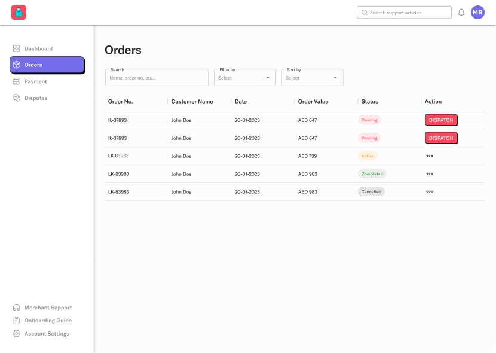Open the actions menu for order LK-83983 with AED 739
496x353 pixels.
(430, 156)
